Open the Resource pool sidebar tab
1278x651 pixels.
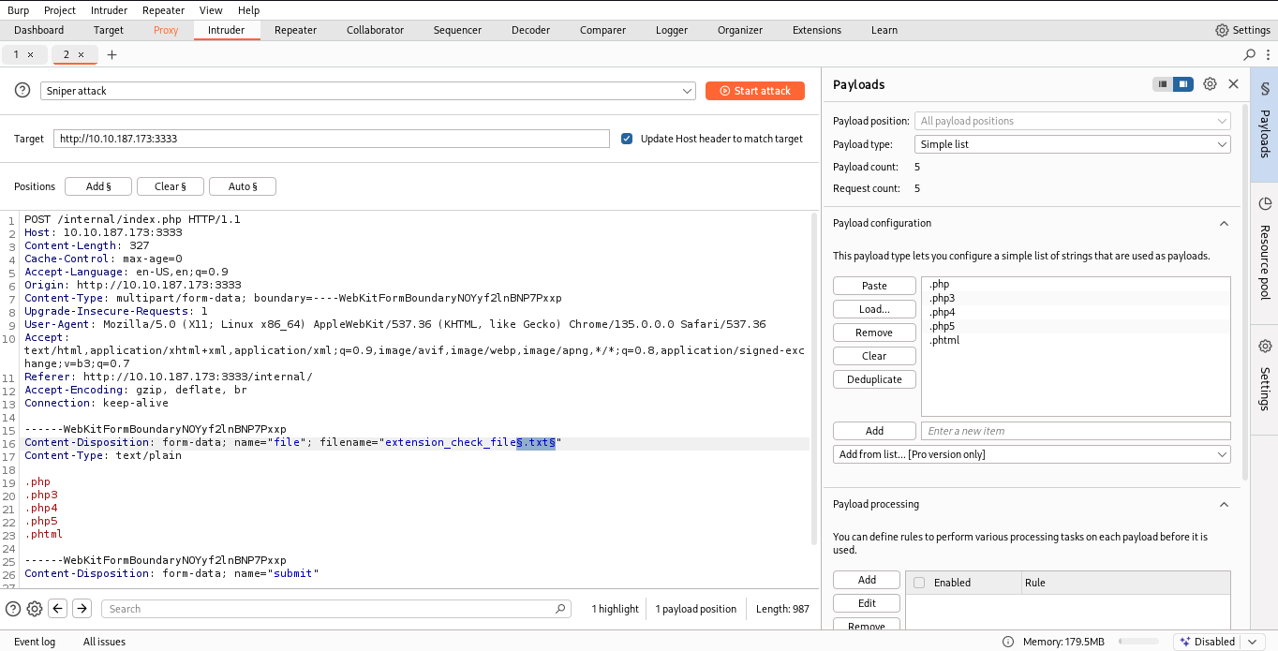click(1264, 249)
